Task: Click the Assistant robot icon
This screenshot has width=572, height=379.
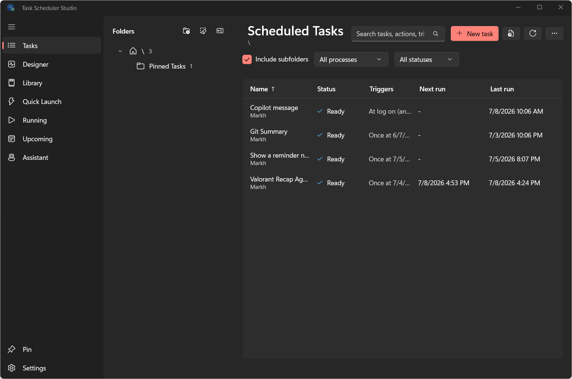Action: 12,157
